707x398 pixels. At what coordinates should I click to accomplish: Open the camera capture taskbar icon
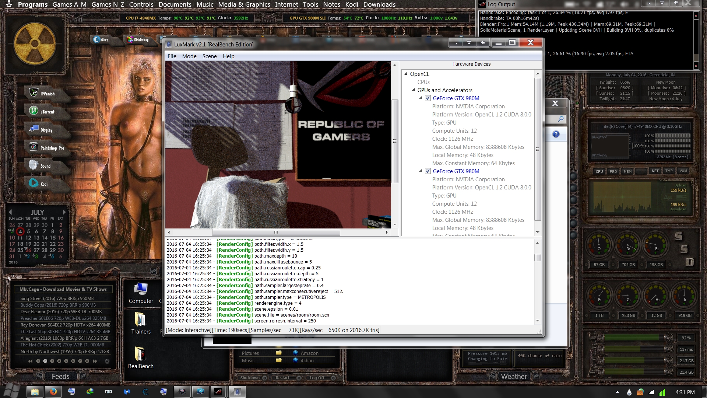(200, 392)
